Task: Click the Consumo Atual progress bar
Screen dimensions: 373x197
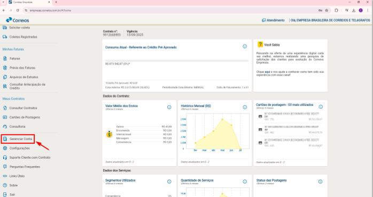Action: 177,61
